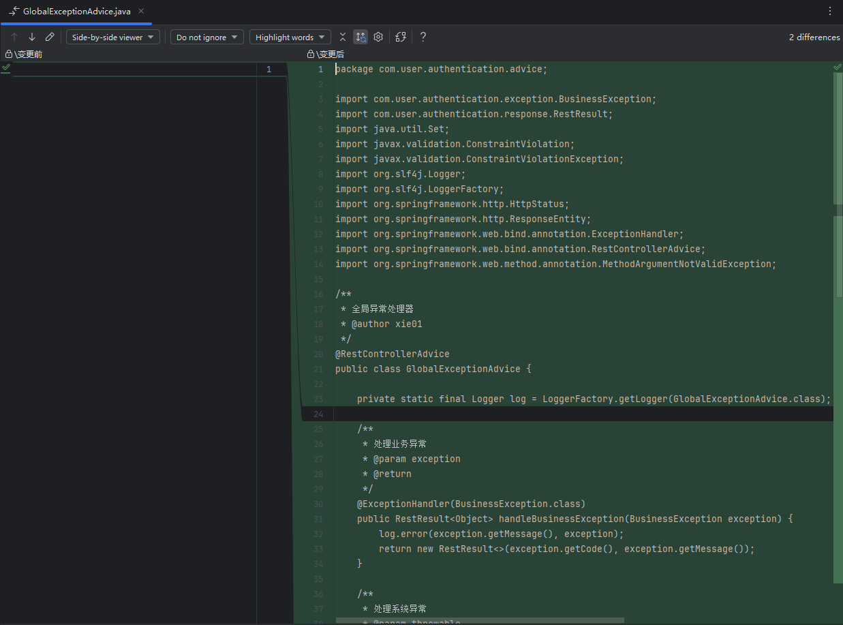
Task: Open the Highlight words dropdown
Action: pos(290,37)
